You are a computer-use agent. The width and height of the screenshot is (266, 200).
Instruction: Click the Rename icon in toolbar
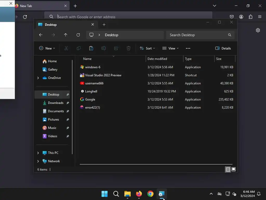point(104,48)
